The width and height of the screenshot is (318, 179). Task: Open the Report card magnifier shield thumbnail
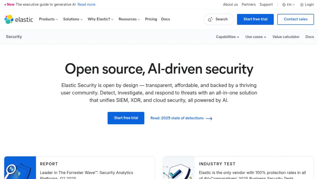point(20,168)
